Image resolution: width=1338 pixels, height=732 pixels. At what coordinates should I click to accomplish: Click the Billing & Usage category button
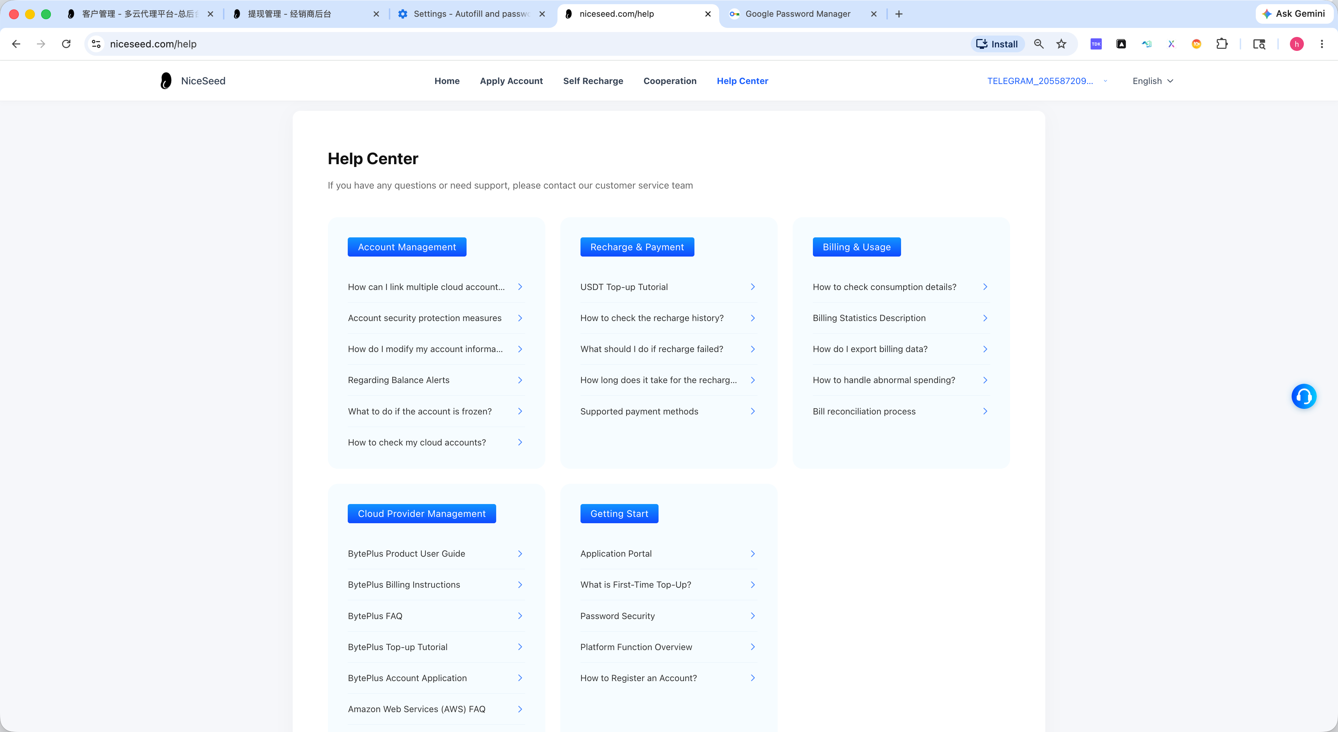click(x=856, y=247)
